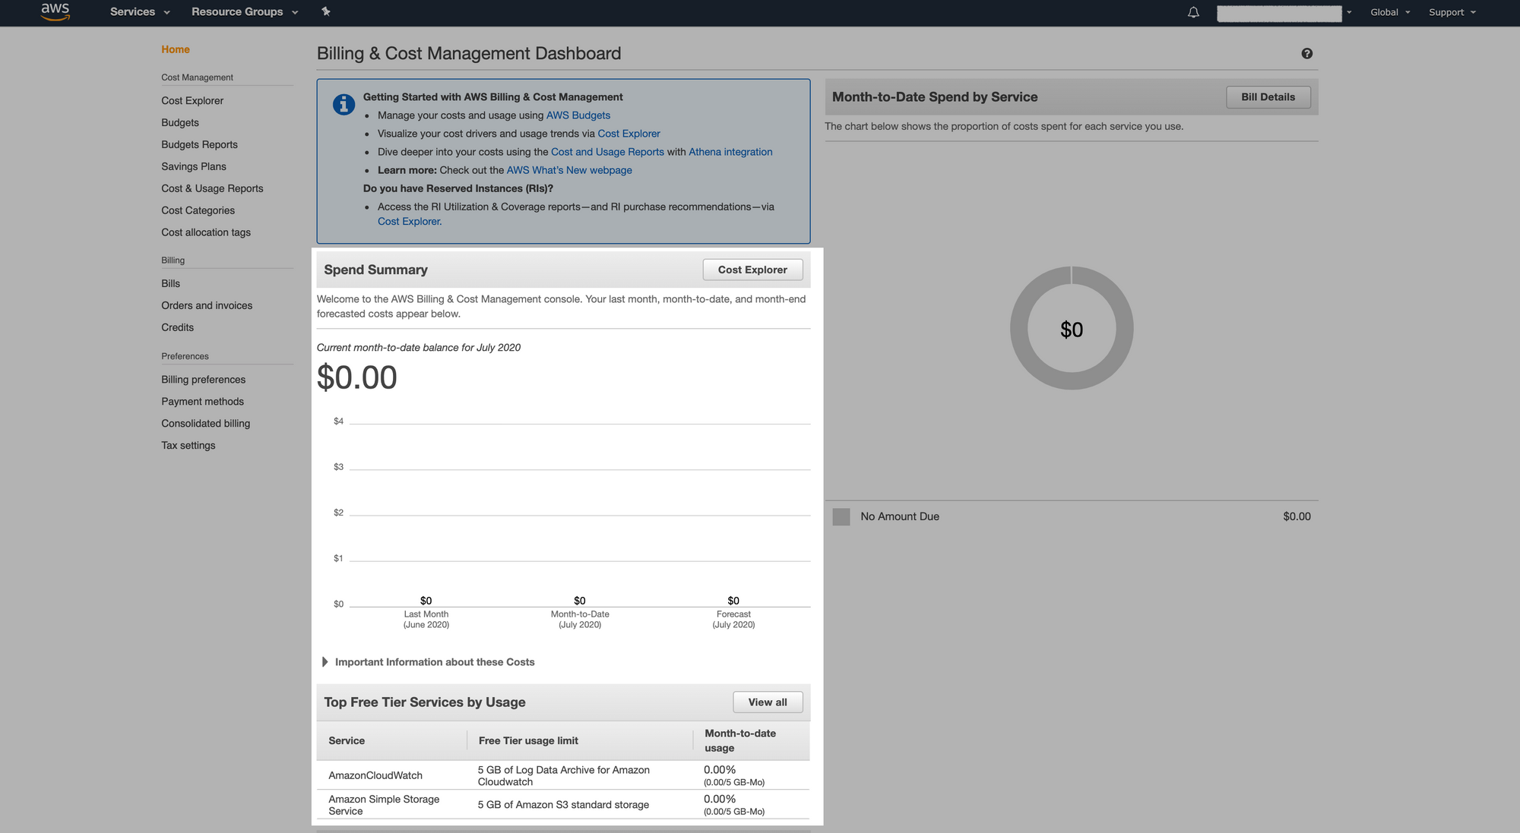Open Cost Explorer in the sidebar

pos(192,100)
